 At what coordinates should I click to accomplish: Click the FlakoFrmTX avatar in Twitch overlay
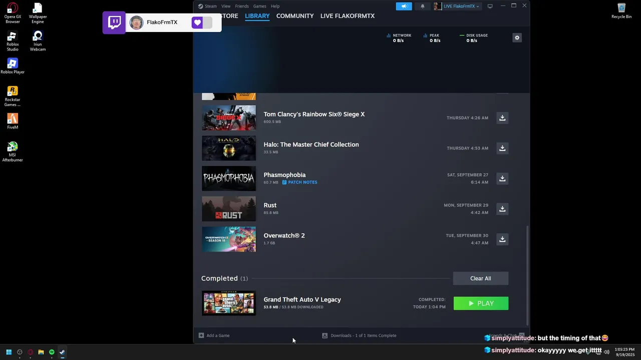click(x=136, y=22)
